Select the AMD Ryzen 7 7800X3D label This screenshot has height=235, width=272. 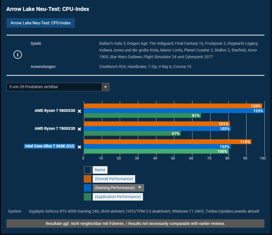click(x=55, y=129)
